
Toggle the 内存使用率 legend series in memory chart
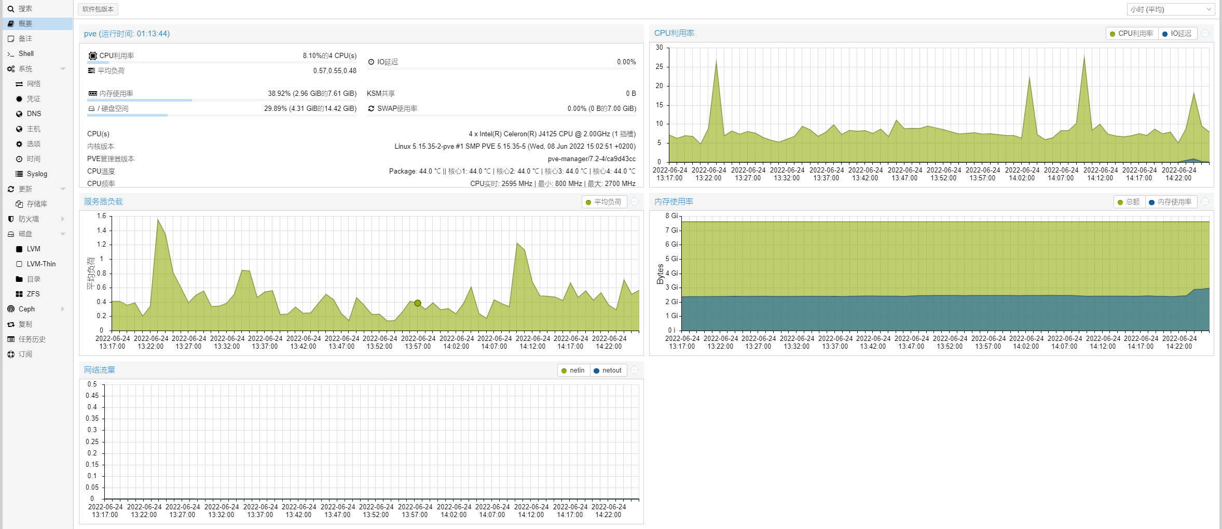click(x=1171, y=202)
